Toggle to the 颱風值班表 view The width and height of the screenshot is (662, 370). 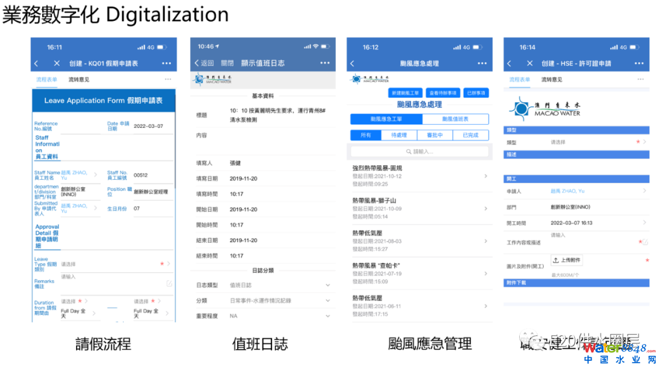tap(454, 119)
